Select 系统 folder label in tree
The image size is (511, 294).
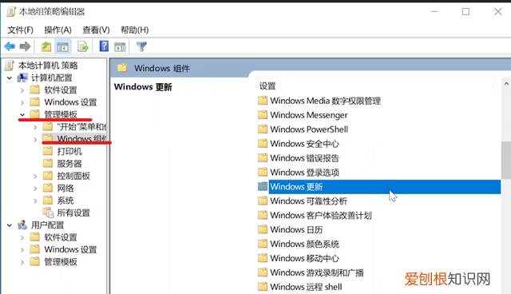[65, 201]
